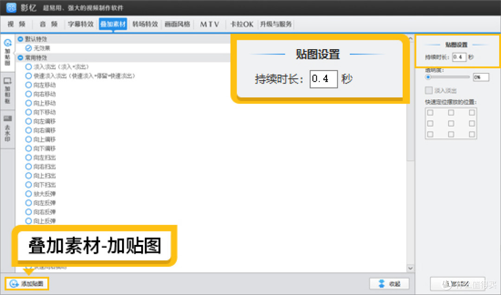The image size is (501, 295).
Task: Check the bottom-right position box
Action: (472, 134)
